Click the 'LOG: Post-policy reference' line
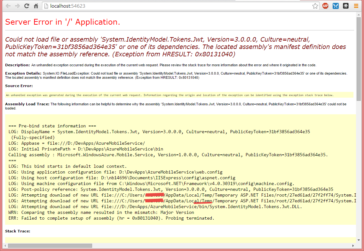Screen dimensions: 364x251 [x=171, y=190]
